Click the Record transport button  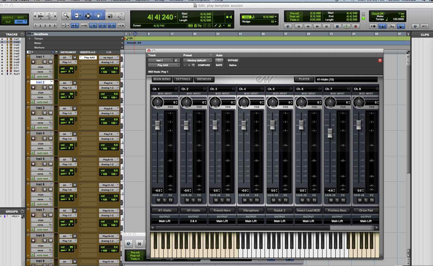tap(356, 26)
